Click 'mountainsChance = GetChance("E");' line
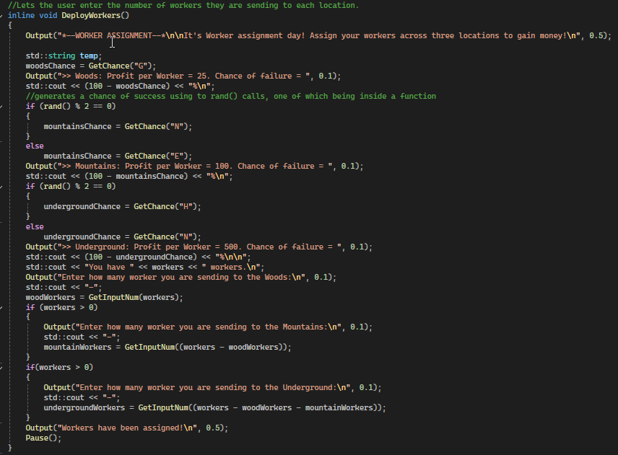 (x=118, y=156)
